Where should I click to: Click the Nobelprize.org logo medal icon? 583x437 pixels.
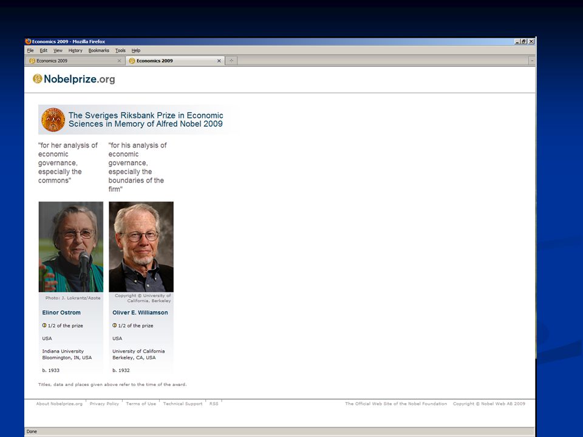click(x=37, y=79)
